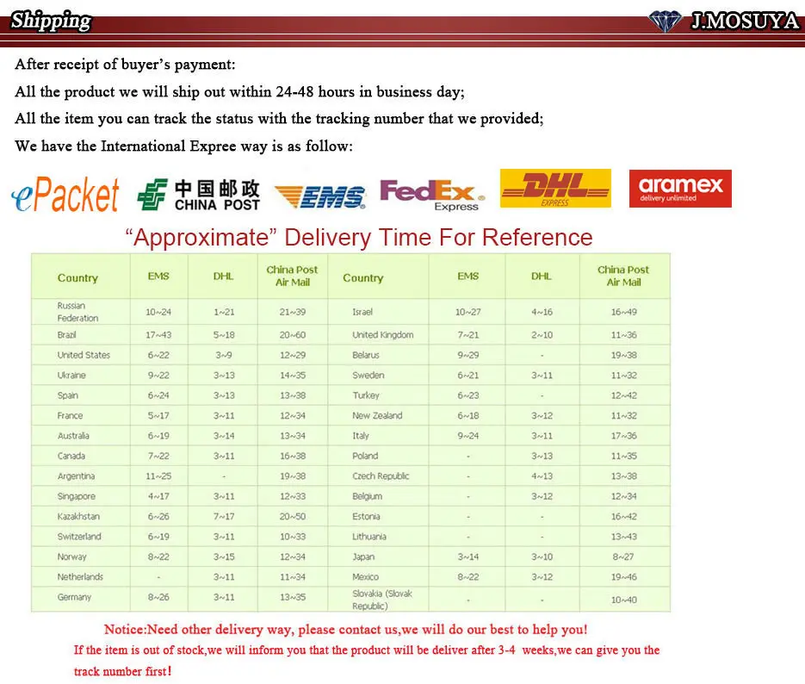Select the Spain row label

click(68, 395)
